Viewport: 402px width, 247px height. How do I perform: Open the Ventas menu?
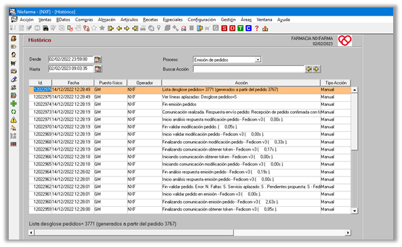point(45,20)
